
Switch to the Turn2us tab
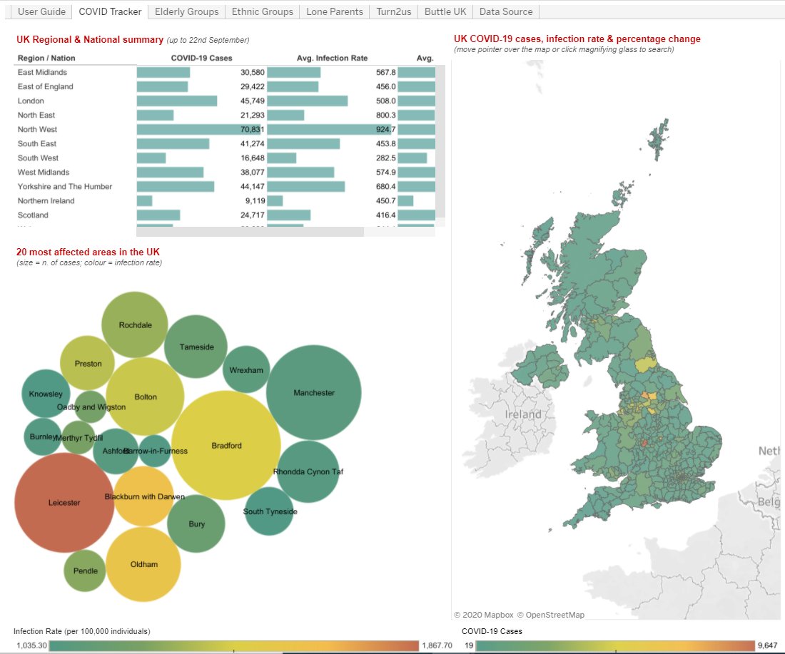(x=393, y=11)
